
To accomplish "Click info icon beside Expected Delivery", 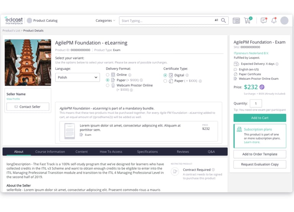I will click(x=277, y=64).
